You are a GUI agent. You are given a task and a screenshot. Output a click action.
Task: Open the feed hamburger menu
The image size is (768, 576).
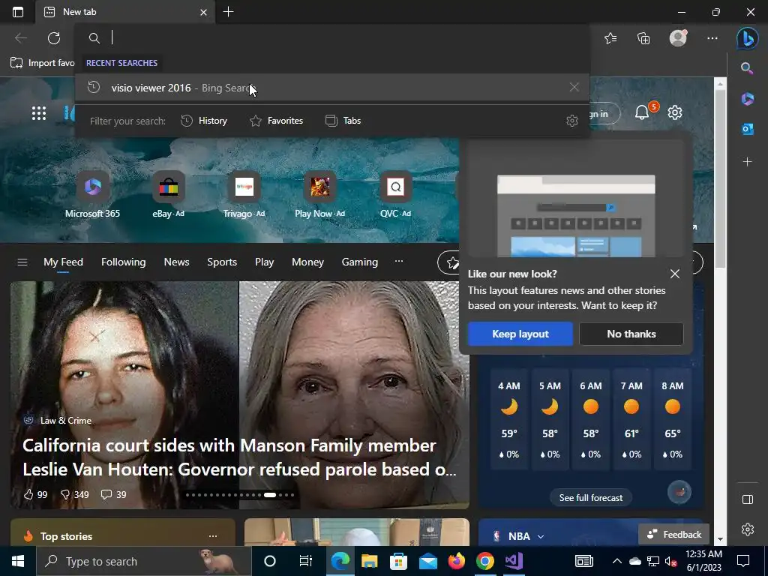(22, 262)
